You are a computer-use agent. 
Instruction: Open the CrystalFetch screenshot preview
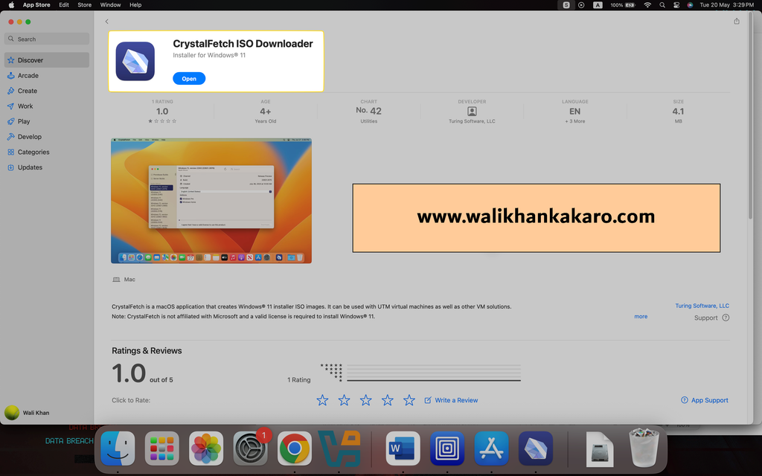tap(211, 201)
